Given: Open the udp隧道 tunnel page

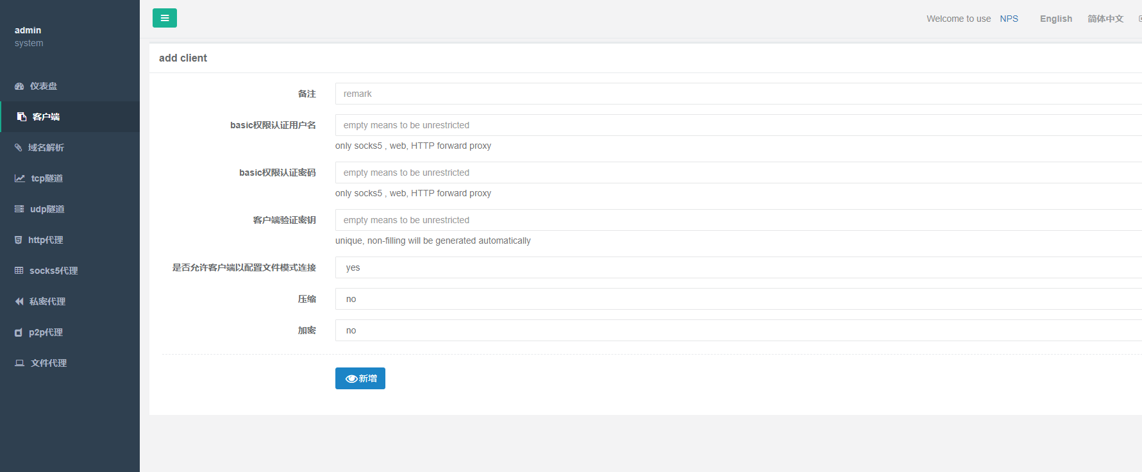Looking at the screenshot, I should click(x=70, y=209).
